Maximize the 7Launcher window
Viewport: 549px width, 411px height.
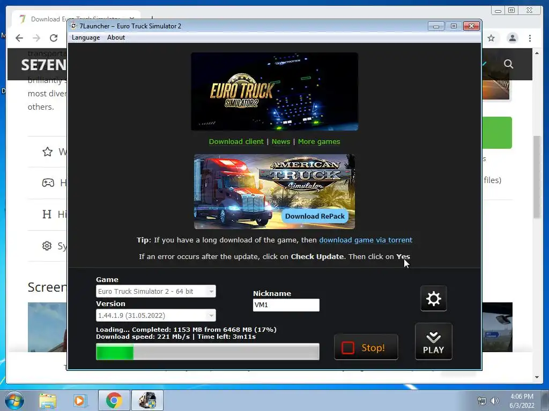pos(454,26)
